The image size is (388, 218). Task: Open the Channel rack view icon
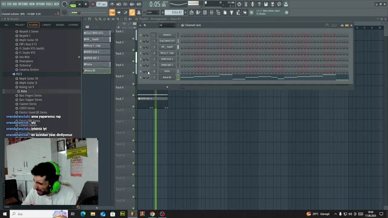click(205, 12)
